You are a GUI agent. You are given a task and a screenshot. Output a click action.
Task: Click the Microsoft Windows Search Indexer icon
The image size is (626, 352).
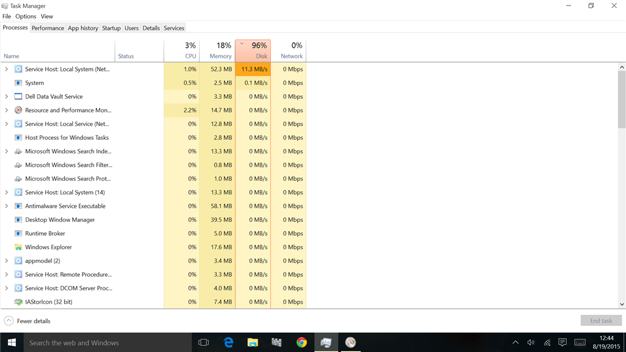[x=18, y=152]
